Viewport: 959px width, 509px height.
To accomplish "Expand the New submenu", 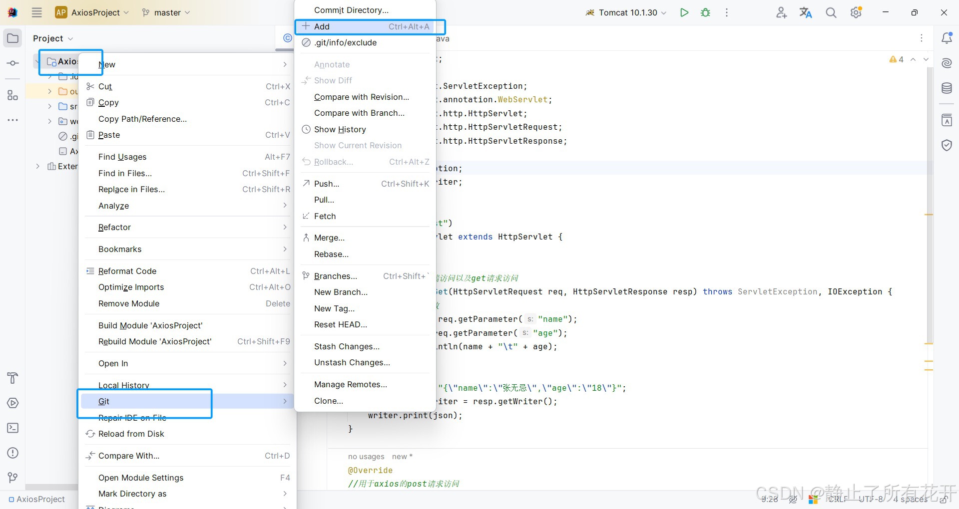I will coord(187,64).
